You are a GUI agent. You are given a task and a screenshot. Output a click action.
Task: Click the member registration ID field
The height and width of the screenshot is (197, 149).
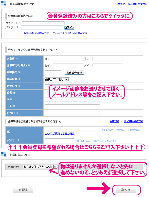(x=72, y=130)
